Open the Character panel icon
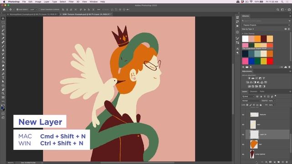This screenshot has width=292, height=164. (x=237, y=49)
